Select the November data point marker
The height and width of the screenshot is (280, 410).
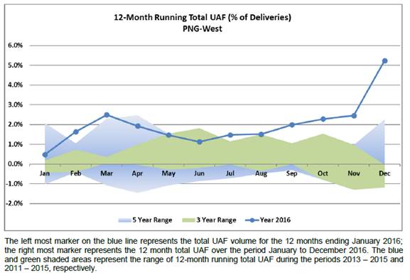[354, 116]
